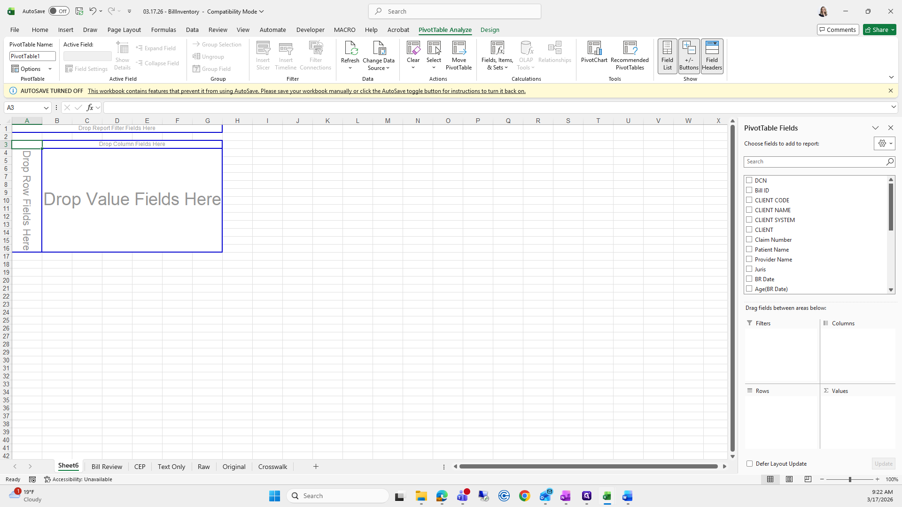Click the zoom slider handle

pos(849,479)
